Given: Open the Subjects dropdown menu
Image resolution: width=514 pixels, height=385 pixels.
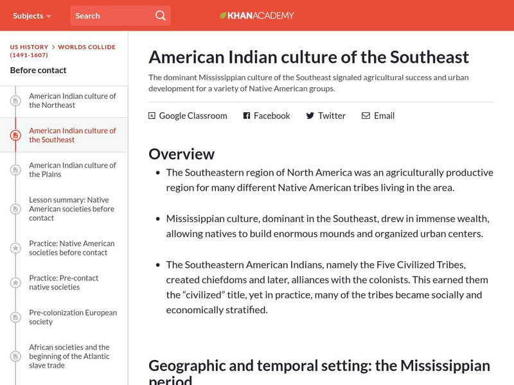Looking at the screenshot, I should 32,15.
